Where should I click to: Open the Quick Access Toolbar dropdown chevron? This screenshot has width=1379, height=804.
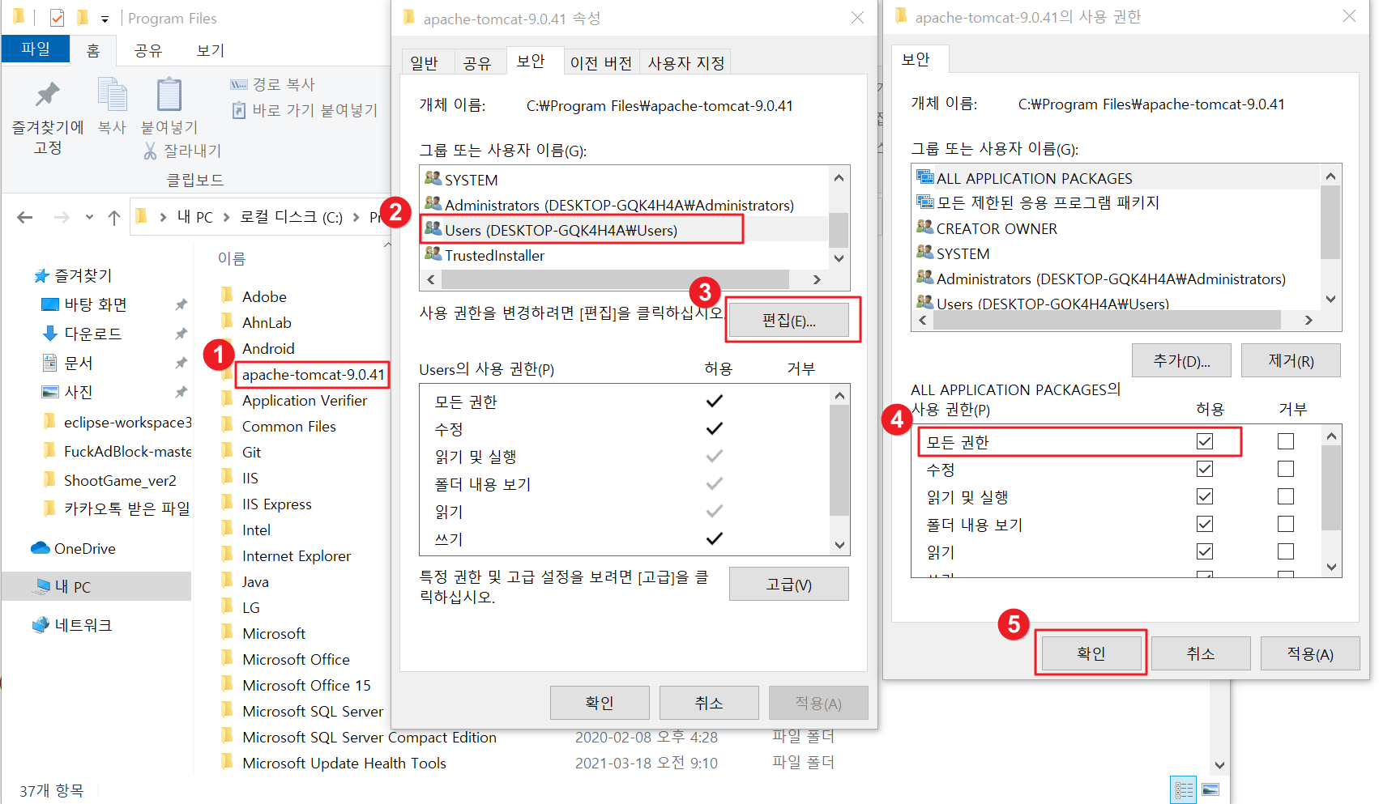(105, 18)
